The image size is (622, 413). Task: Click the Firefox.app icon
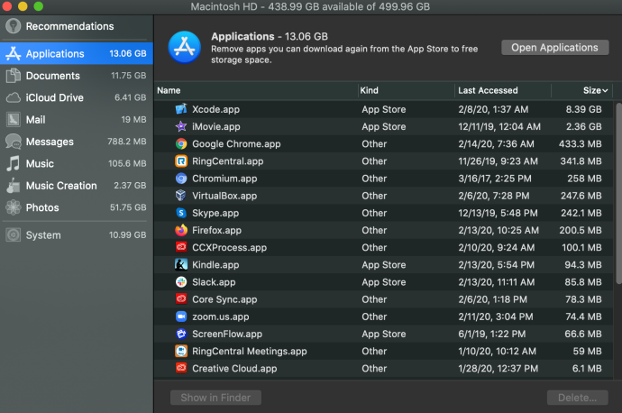click(x=181, y=230)
